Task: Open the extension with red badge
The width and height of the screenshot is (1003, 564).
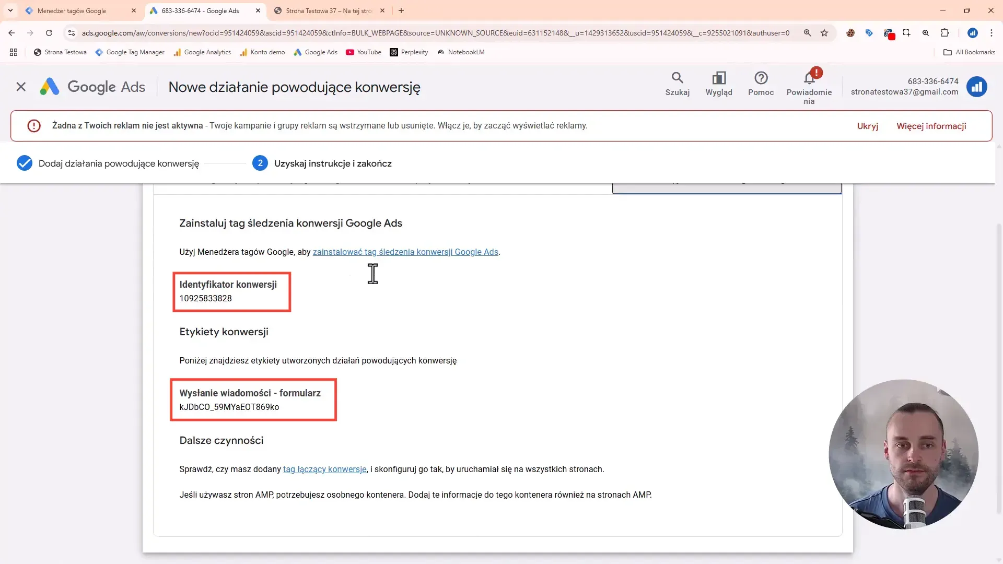Action: (x=889, y=33)
